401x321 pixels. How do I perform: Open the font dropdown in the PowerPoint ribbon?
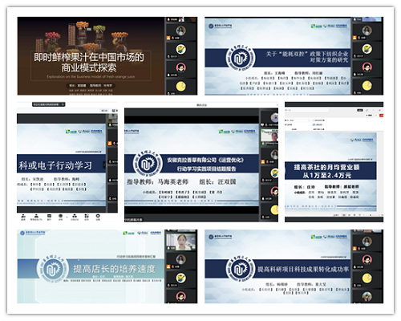click(x=298, y=120)
